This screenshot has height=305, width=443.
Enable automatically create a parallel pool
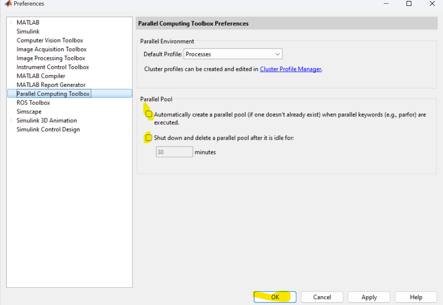click(x=149, y=114)
